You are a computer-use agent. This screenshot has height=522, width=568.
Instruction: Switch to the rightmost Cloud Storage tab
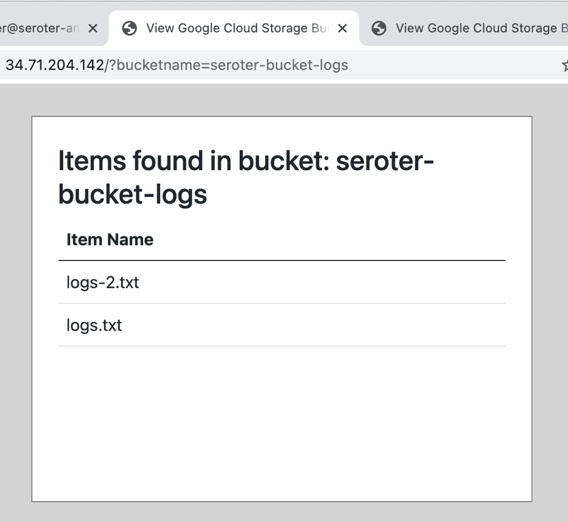tap(476, 28)
